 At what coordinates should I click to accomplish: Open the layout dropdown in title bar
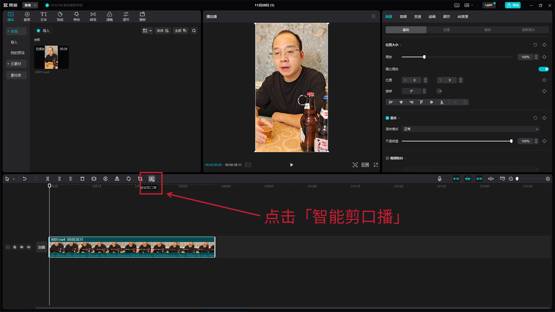469,5
